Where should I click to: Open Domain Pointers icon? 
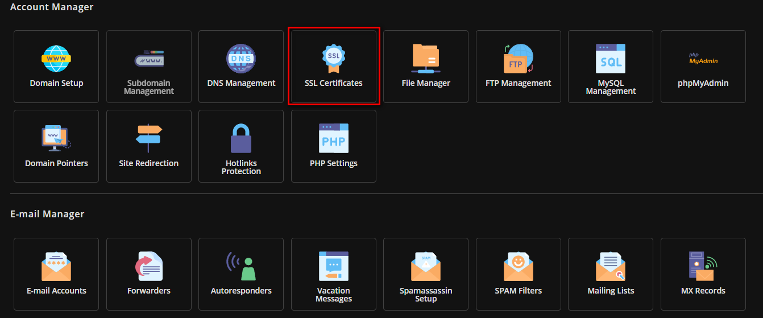point(56,138)
